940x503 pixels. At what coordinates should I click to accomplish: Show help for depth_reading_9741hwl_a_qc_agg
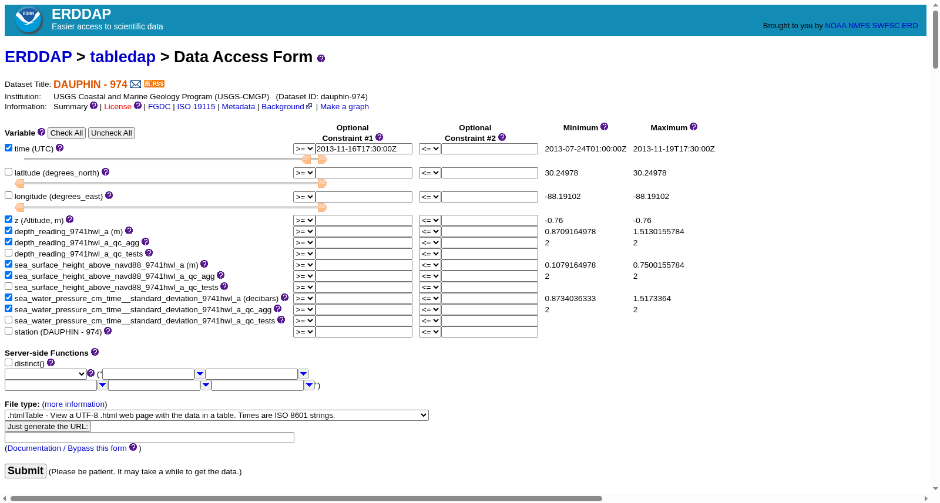145,242
